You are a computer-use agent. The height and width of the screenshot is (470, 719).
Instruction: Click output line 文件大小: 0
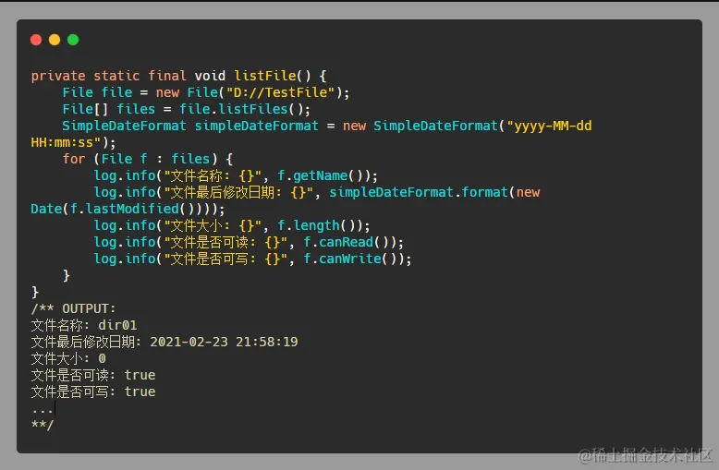68,358
